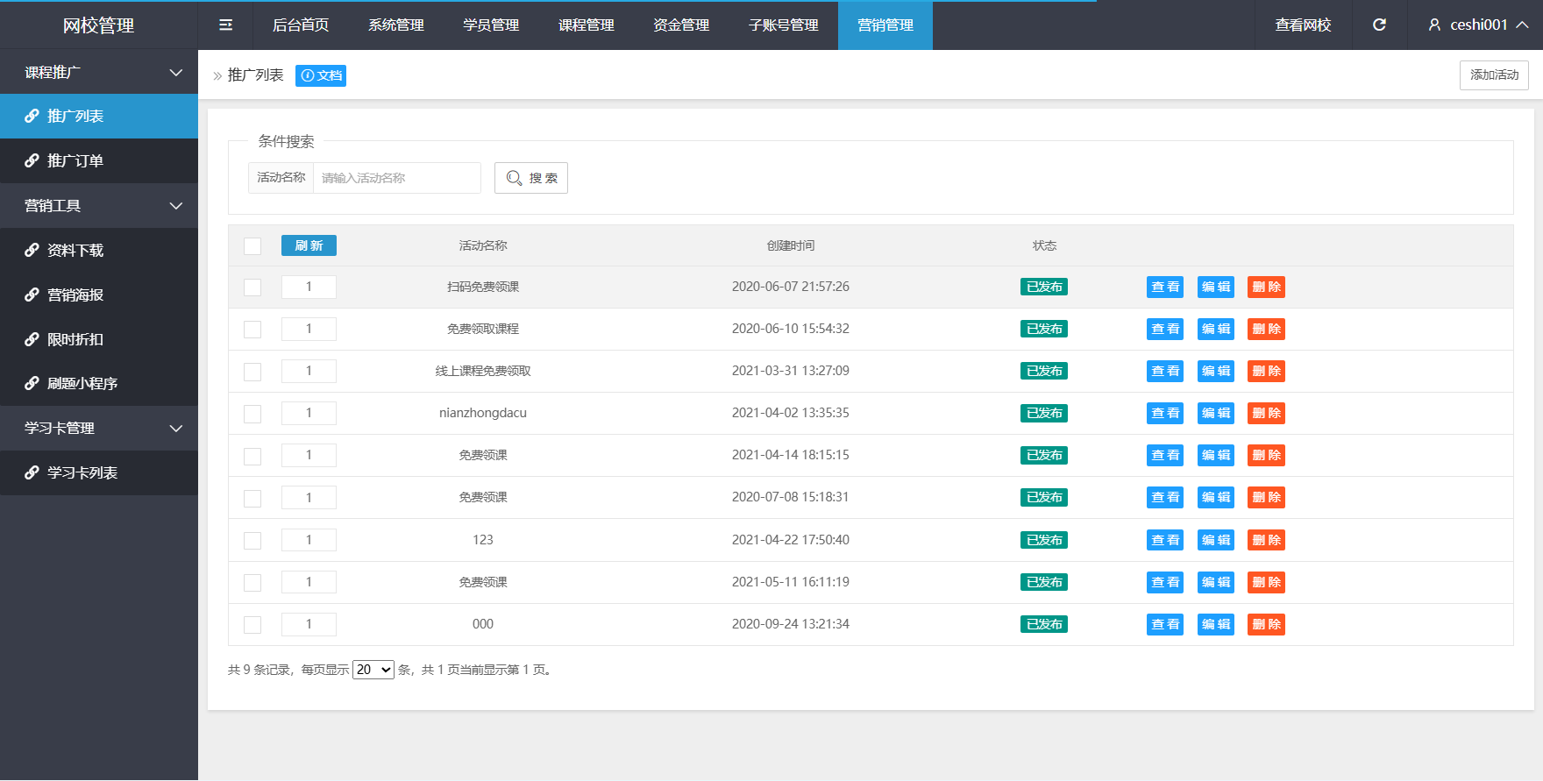Image resolution: width=1543 pixels, height=781 pixels.
Task: Open 限时折扣 in the sidebar
Action: [99, 339]
